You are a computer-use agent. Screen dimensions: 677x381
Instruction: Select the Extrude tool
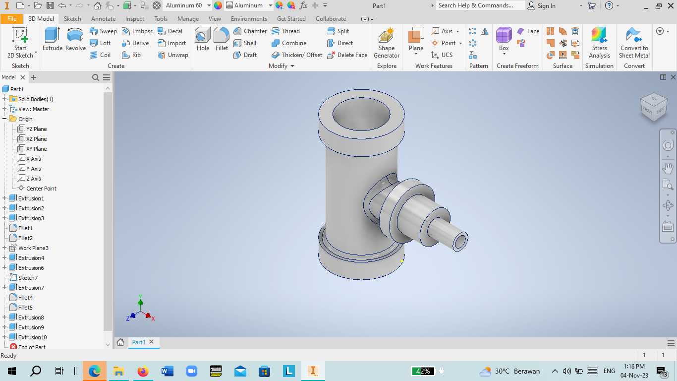tap(53, 39)
